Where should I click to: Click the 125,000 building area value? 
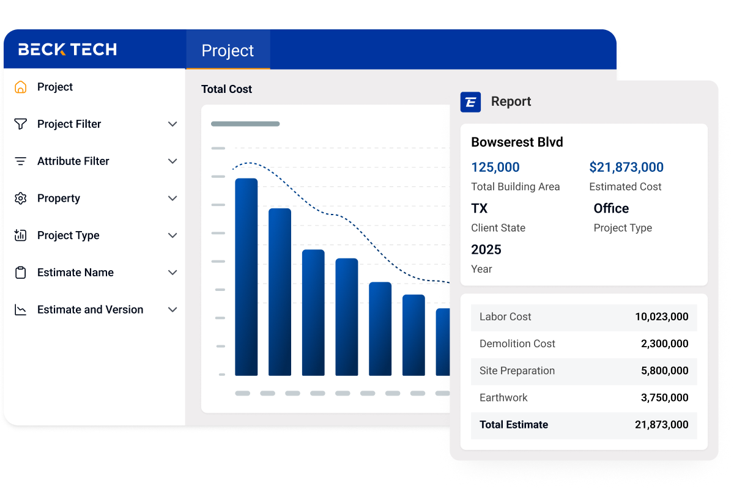click(x=495, y=167)
